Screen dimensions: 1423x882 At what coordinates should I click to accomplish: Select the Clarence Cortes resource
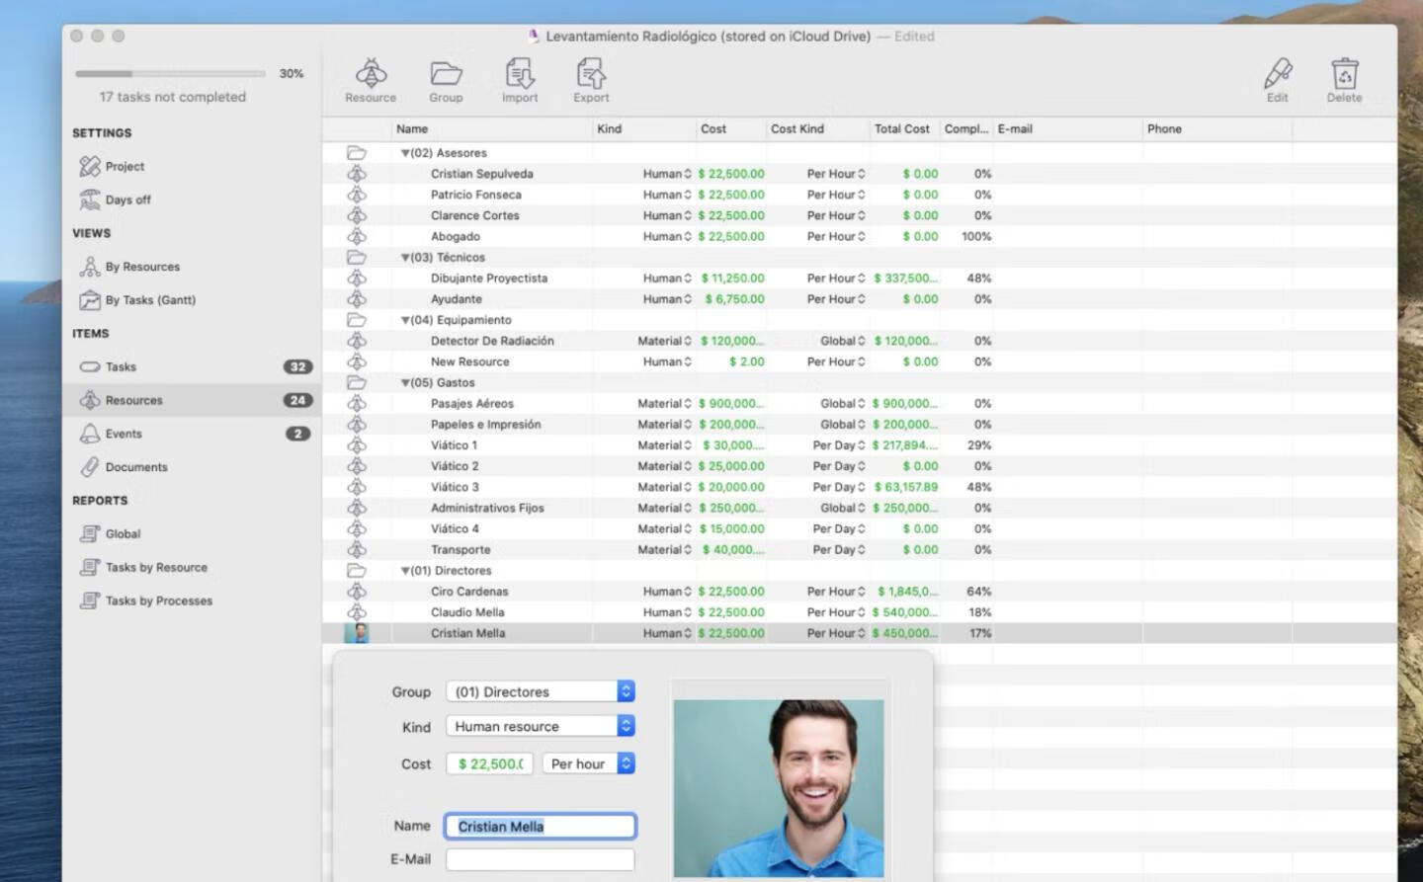point(475,215)
